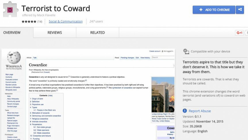Click the View history tab in preview
Screen dimensions: 248x140
[x=145, y=58]
